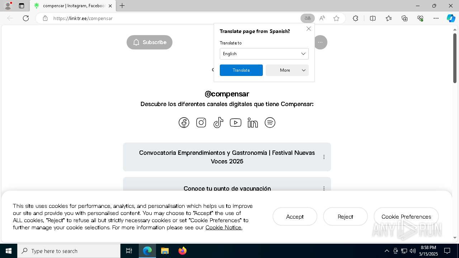This screenshot has width=459, height=258.
Task: Open Edge Settings and more menu
Action: (x=436, y=18)
